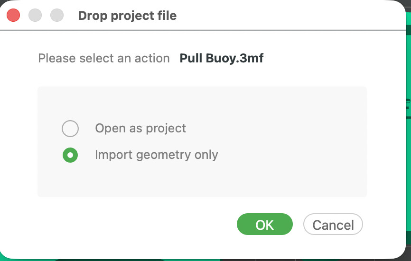Click the white dot inside the selected radio
Viewport: 411px width, 261px height.
70,155
